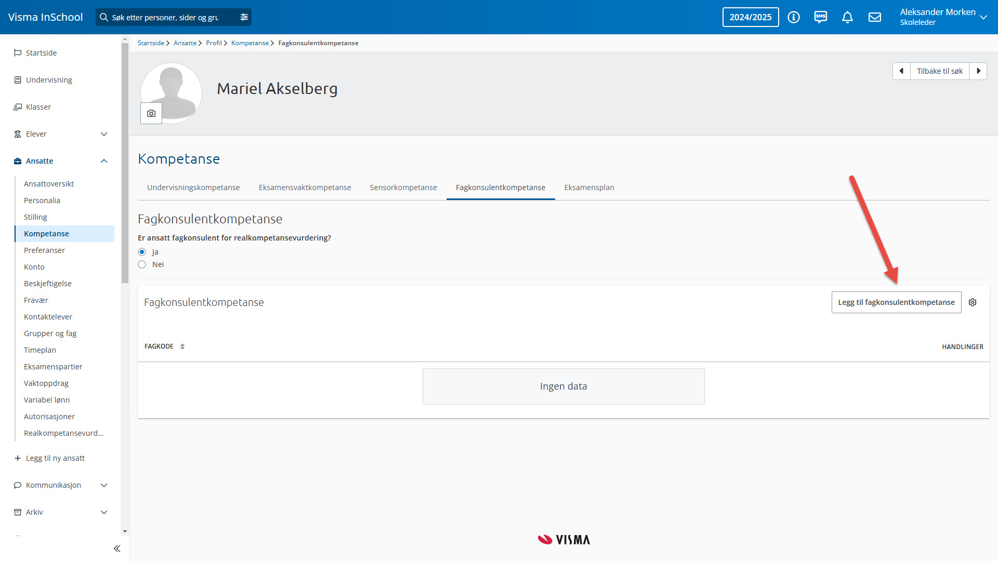Go to next employee arrow
This screenshot has height=561, width=998.
point(978,71)
